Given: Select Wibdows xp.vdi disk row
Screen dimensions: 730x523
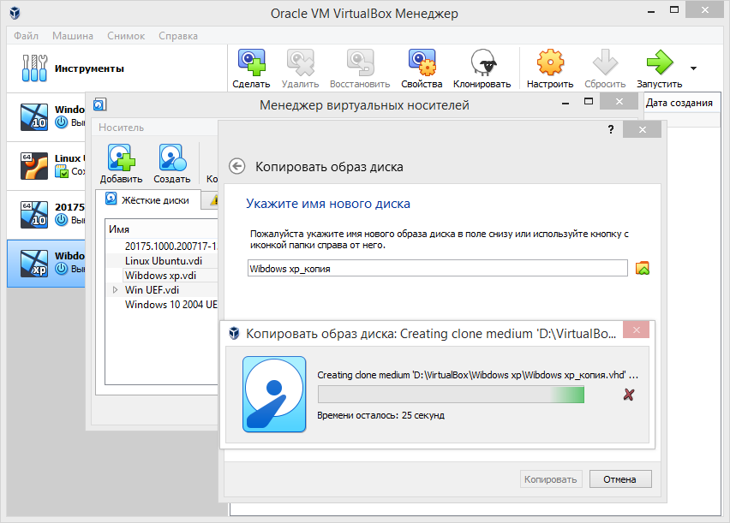Looking at the screenshot, I should 162,275.
